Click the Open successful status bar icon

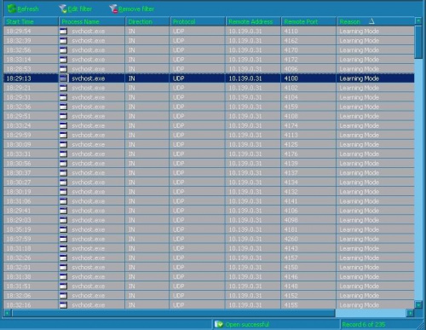219,324
